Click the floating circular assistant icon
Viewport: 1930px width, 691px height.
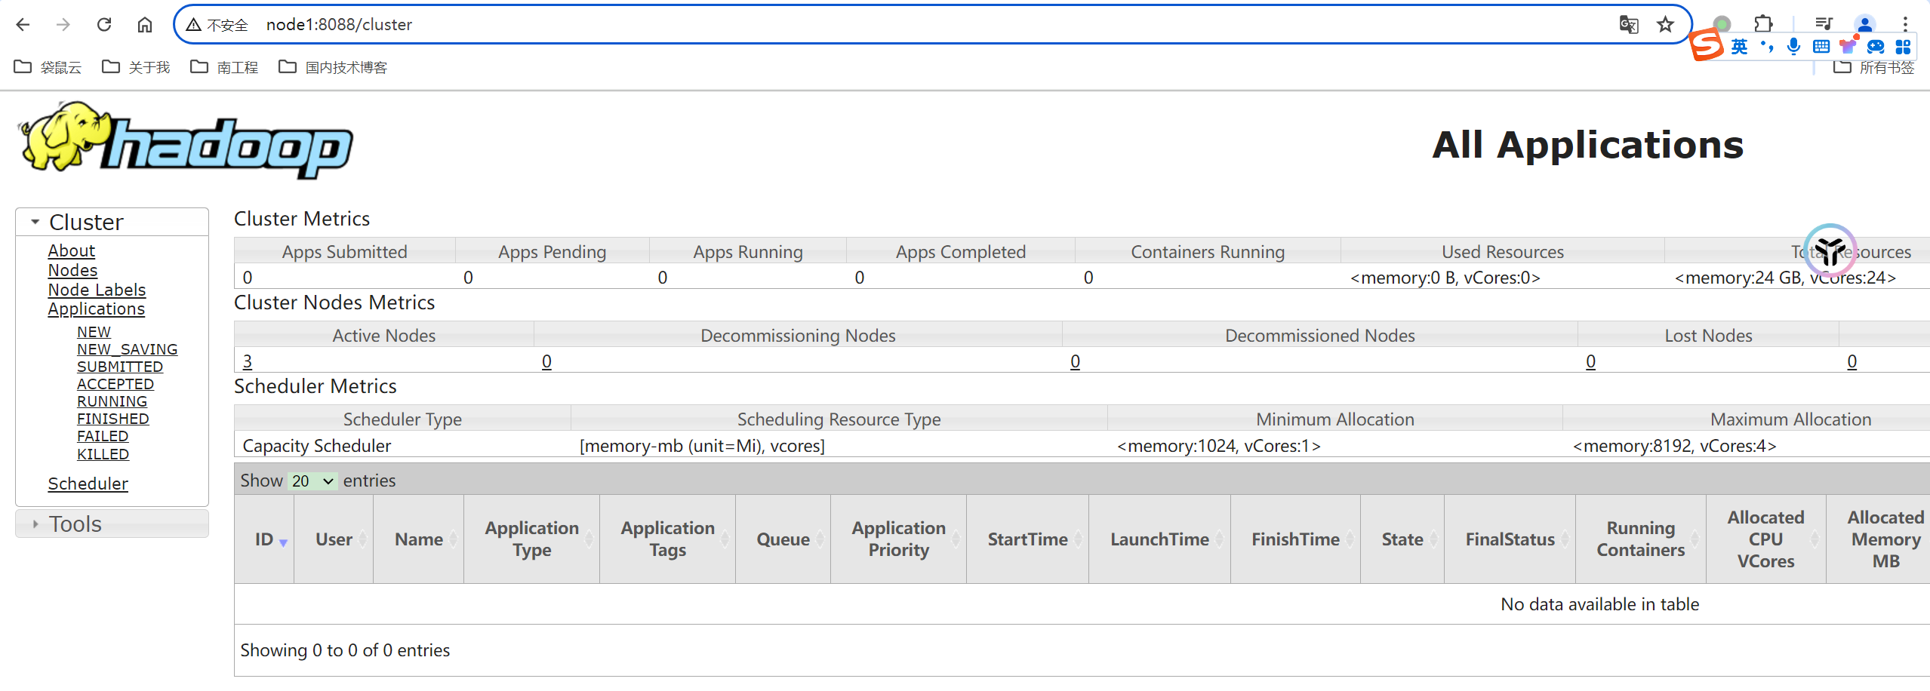click(x=1830, y=250)
